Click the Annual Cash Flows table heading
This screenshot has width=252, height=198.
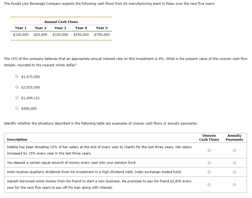61,22
